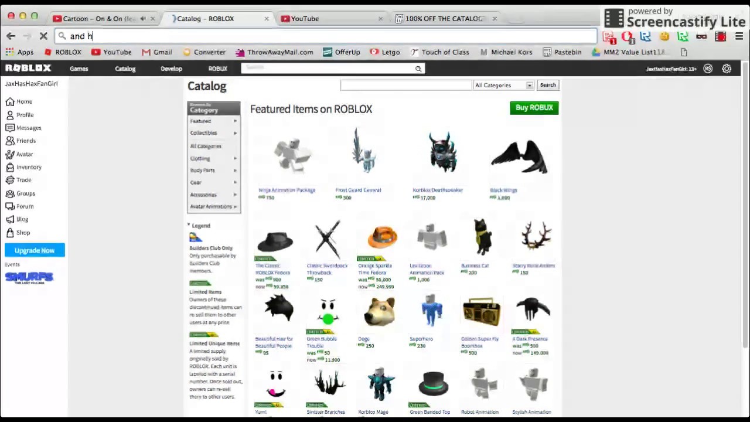
Task: Expand the Accessories category arrow
Action: pyautogui.click(x=236, y=195)
